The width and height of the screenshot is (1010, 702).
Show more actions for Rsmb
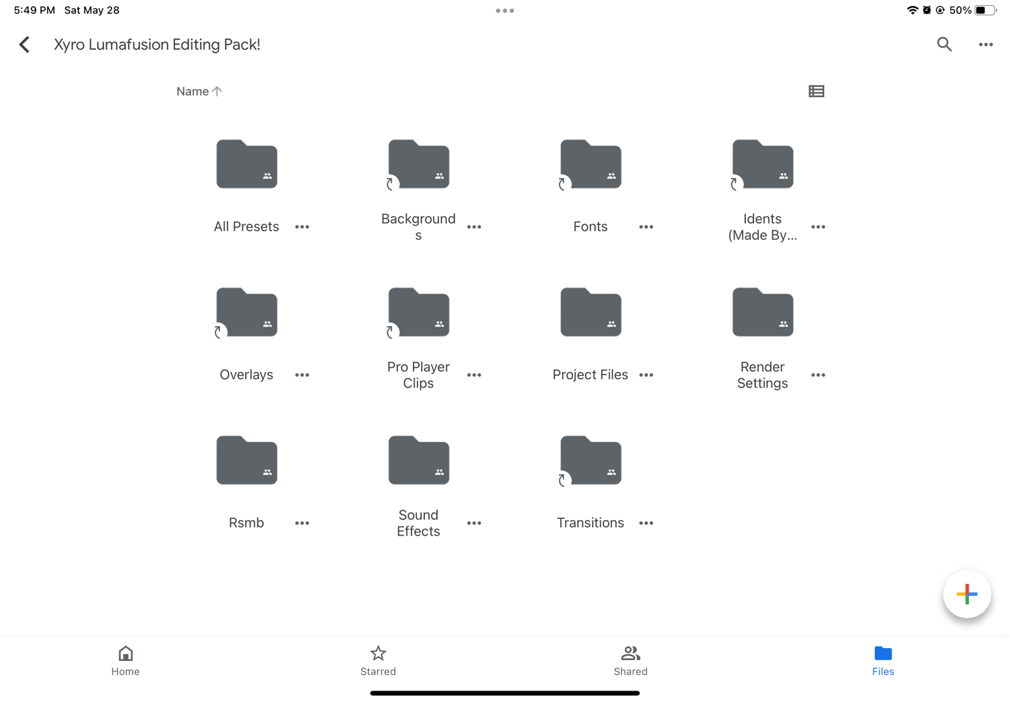point(302,523)
